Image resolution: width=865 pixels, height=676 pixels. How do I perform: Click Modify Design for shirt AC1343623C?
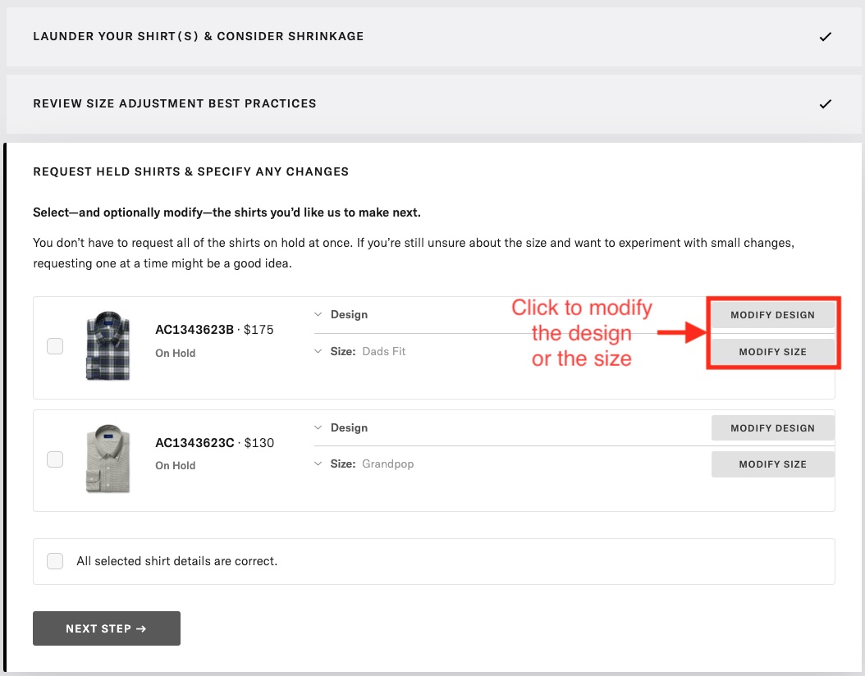tap(772, 427)
